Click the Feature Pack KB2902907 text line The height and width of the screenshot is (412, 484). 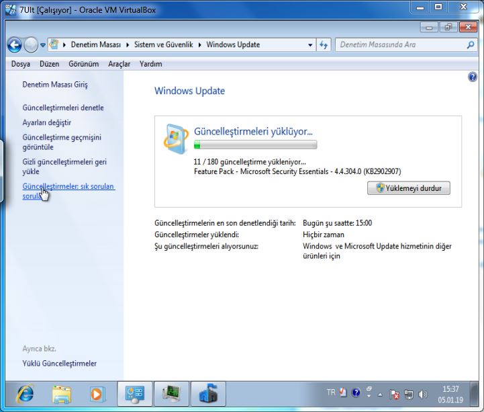(x=297, y=171)
